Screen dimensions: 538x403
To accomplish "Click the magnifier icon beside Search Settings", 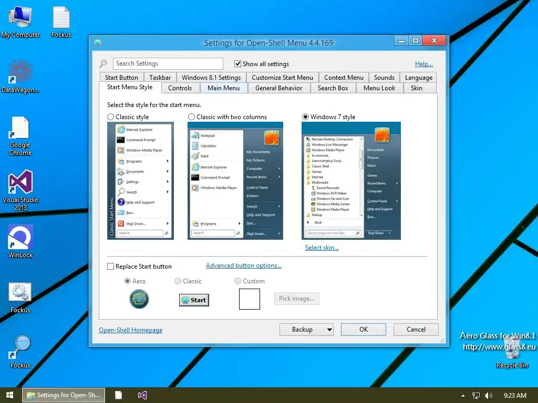I will coord(103,63).
